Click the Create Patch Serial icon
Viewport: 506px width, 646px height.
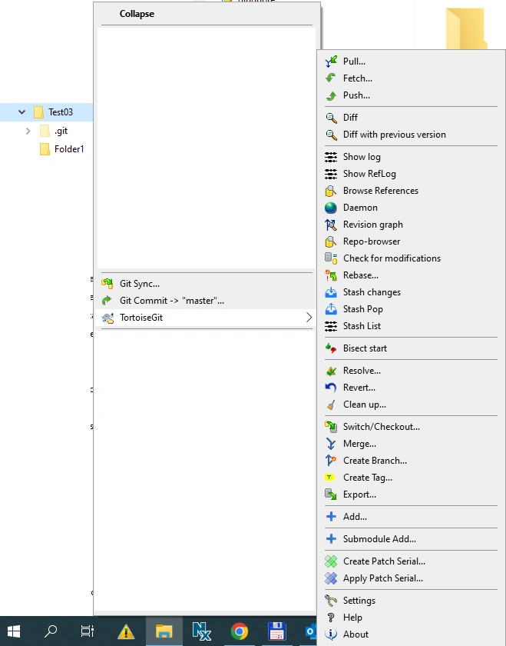(x=331, y=561)
